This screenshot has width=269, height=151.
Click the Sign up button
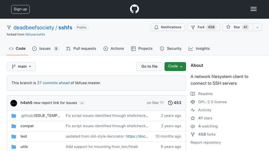tap(20, 9)
